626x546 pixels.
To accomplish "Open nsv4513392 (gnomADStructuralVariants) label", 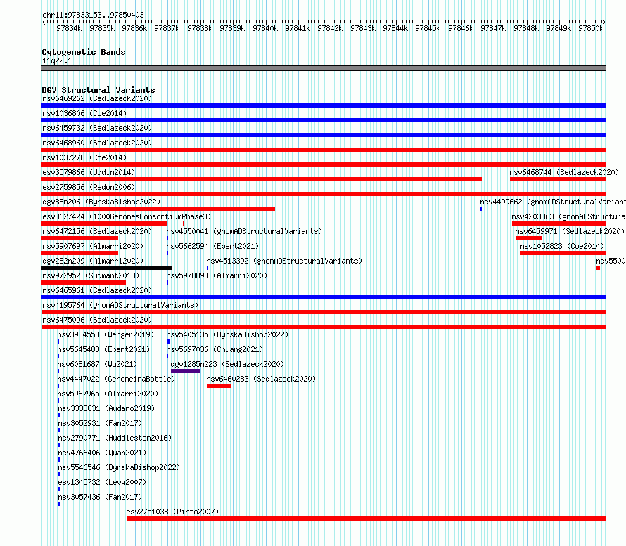I will (x=284, y=261).
